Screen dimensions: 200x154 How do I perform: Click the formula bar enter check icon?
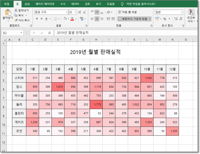click(x=42, y=33)
